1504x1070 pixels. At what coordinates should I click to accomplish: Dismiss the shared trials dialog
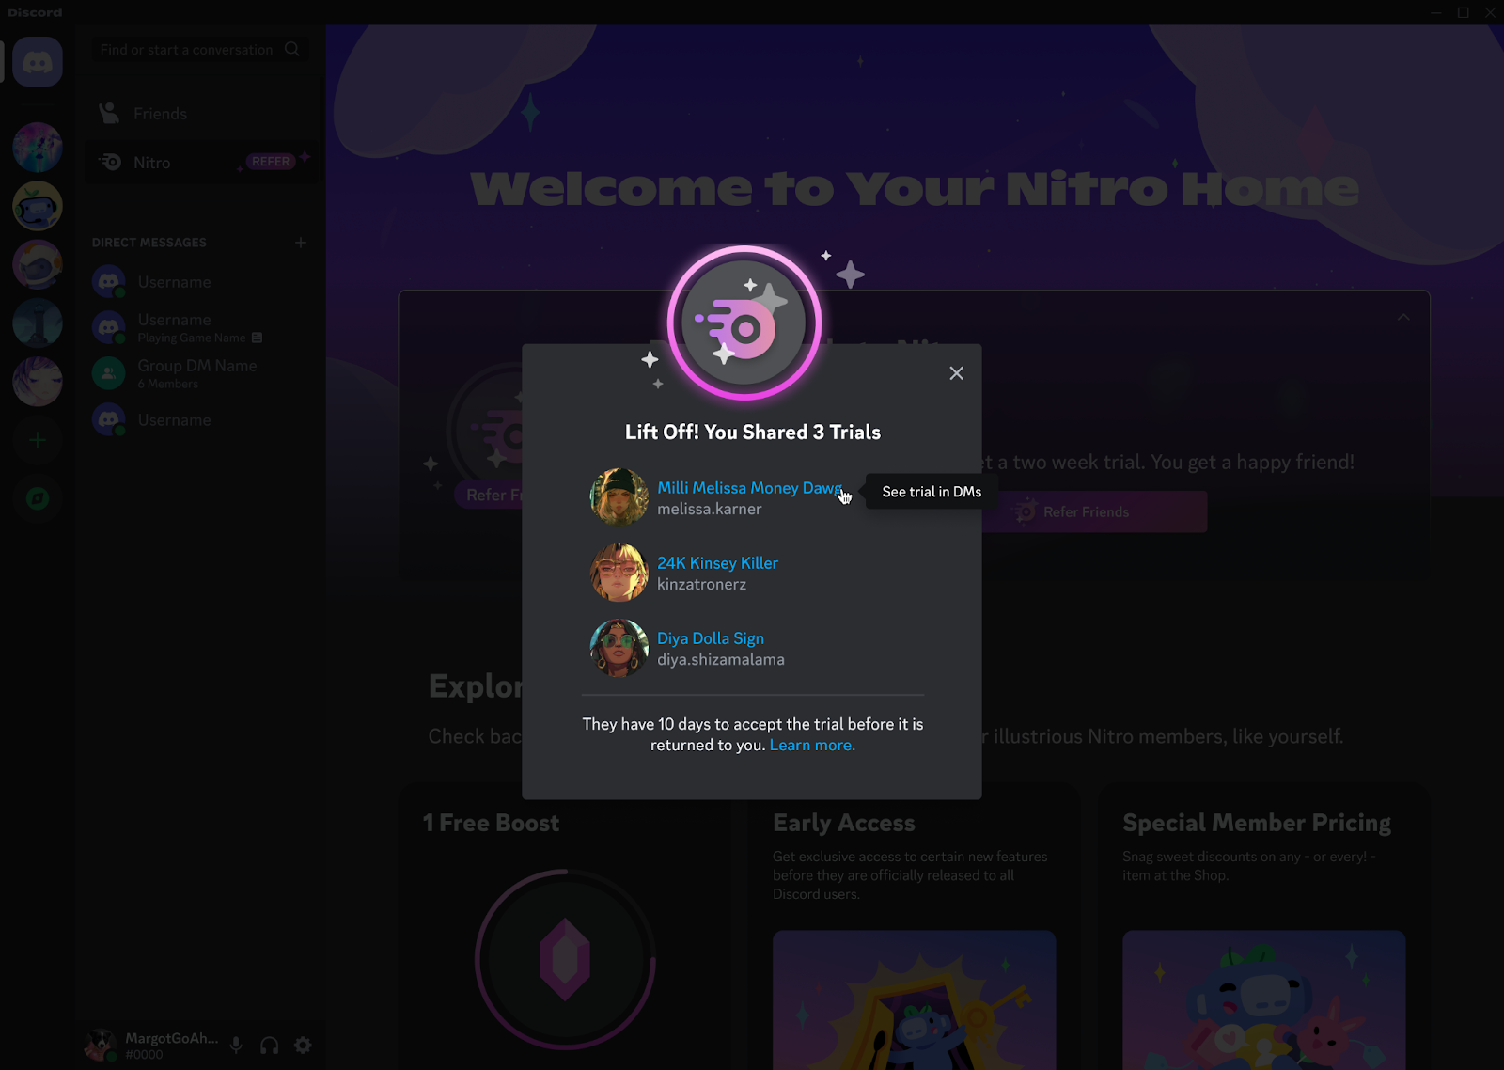pyautogui.click(x=956, y=372)
